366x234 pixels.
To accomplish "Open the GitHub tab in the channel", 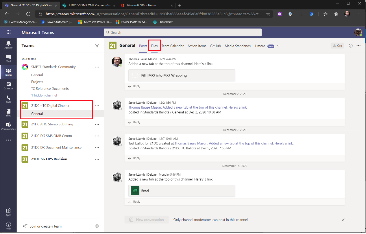I will click(x=215, y=46).
